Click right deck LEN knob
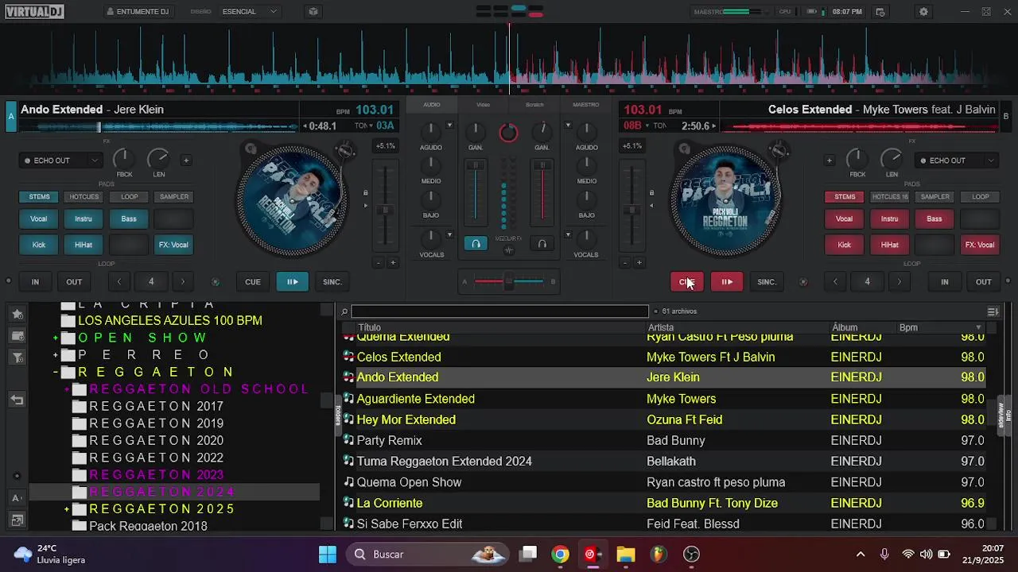Viewport: 1018px width, 572px height. pyautogui.click(x=892, y=158)
